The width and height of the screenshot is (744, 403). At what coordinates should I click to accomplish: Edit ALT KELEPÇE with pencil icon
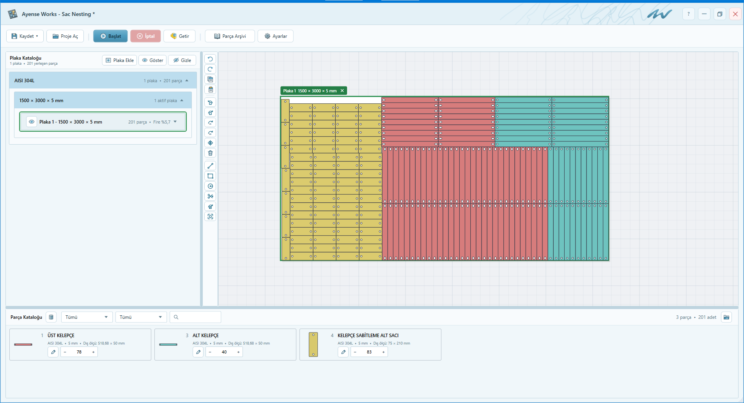(198, 352)
